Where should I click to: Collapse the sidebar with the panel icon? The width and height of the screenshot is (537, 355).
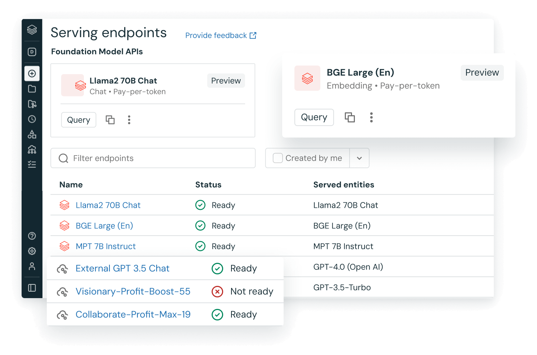pyautogui.click(x=32, y=288)
